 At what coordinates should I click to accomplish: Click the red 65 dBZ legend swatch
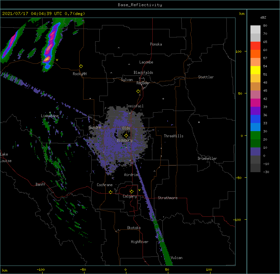point(255,46)
